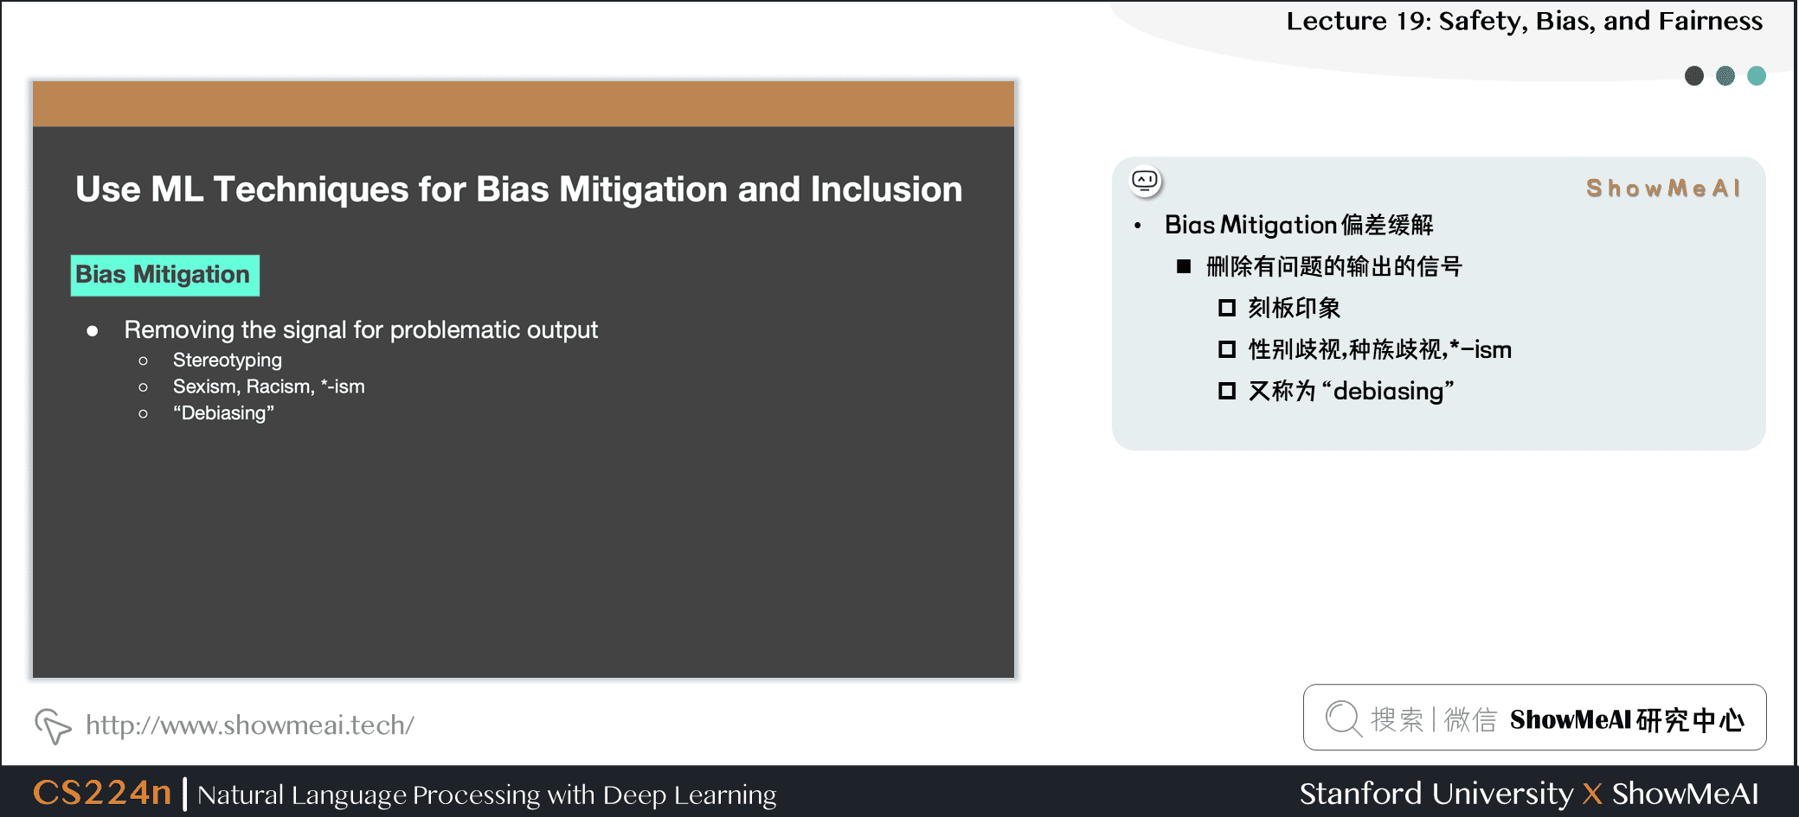
Task: Click the '刻板印象' note text
Action: [1294, 308]
